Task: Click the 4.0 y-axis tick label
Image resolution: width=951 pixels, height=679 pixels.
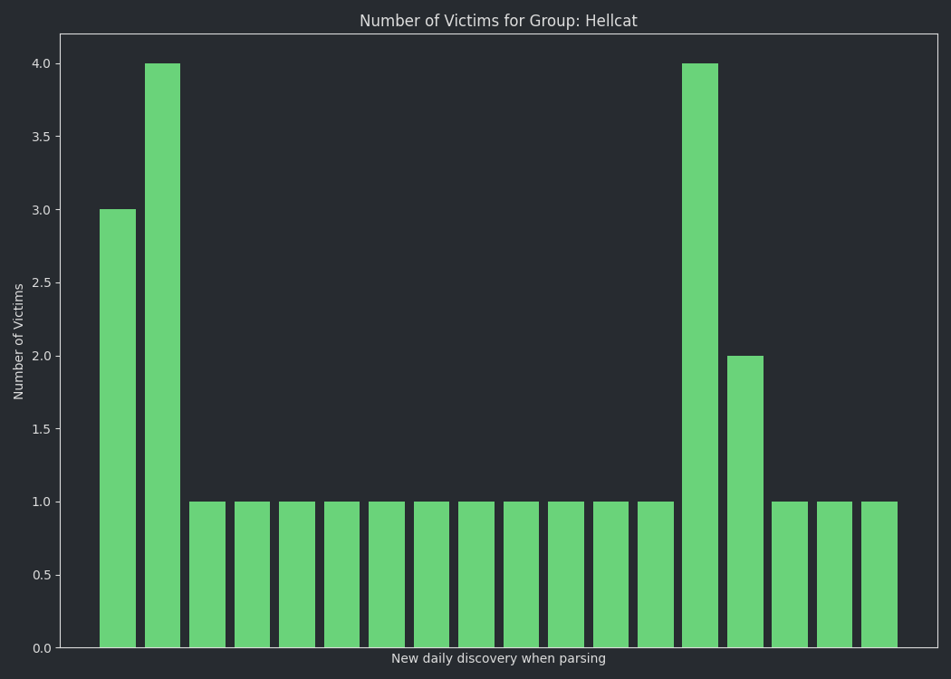Action: pyautogui.click(x=42, y=63)
